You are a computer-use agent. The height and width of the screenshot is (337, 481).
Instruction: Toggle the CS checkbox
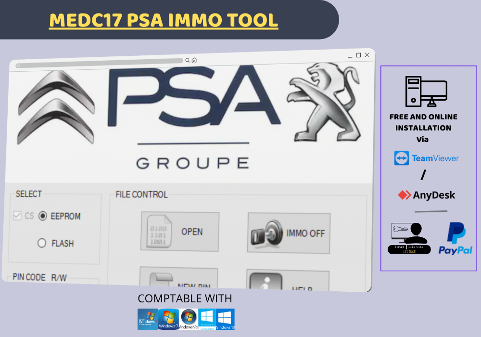[x=17, y=216]
